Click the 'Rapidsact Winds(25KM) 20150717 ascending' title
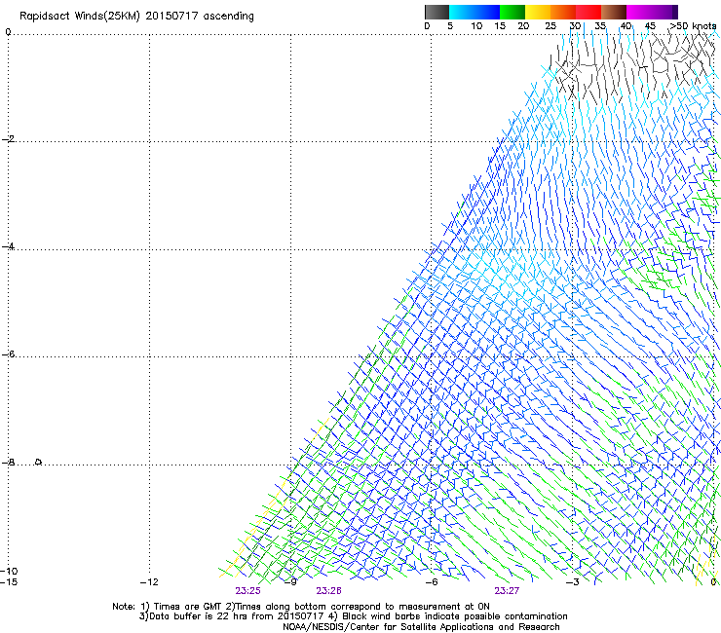The width and height of the screenshot is (721, 633). (136, 17)
